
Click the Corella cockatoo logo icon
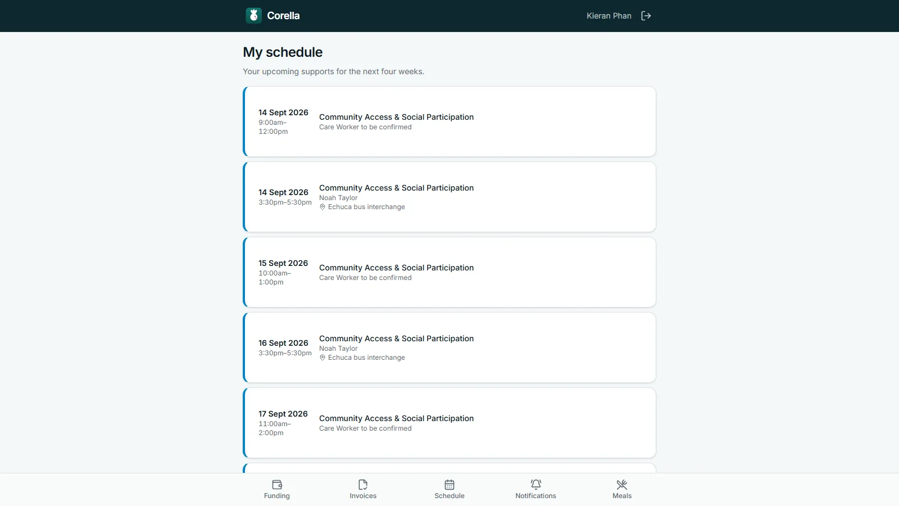253,16
